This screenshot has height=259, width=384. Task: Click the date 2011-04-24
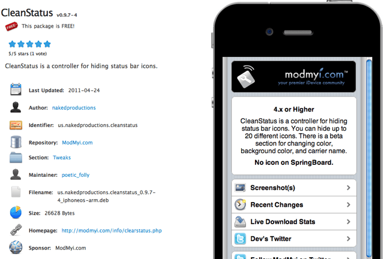pos(84,91)
